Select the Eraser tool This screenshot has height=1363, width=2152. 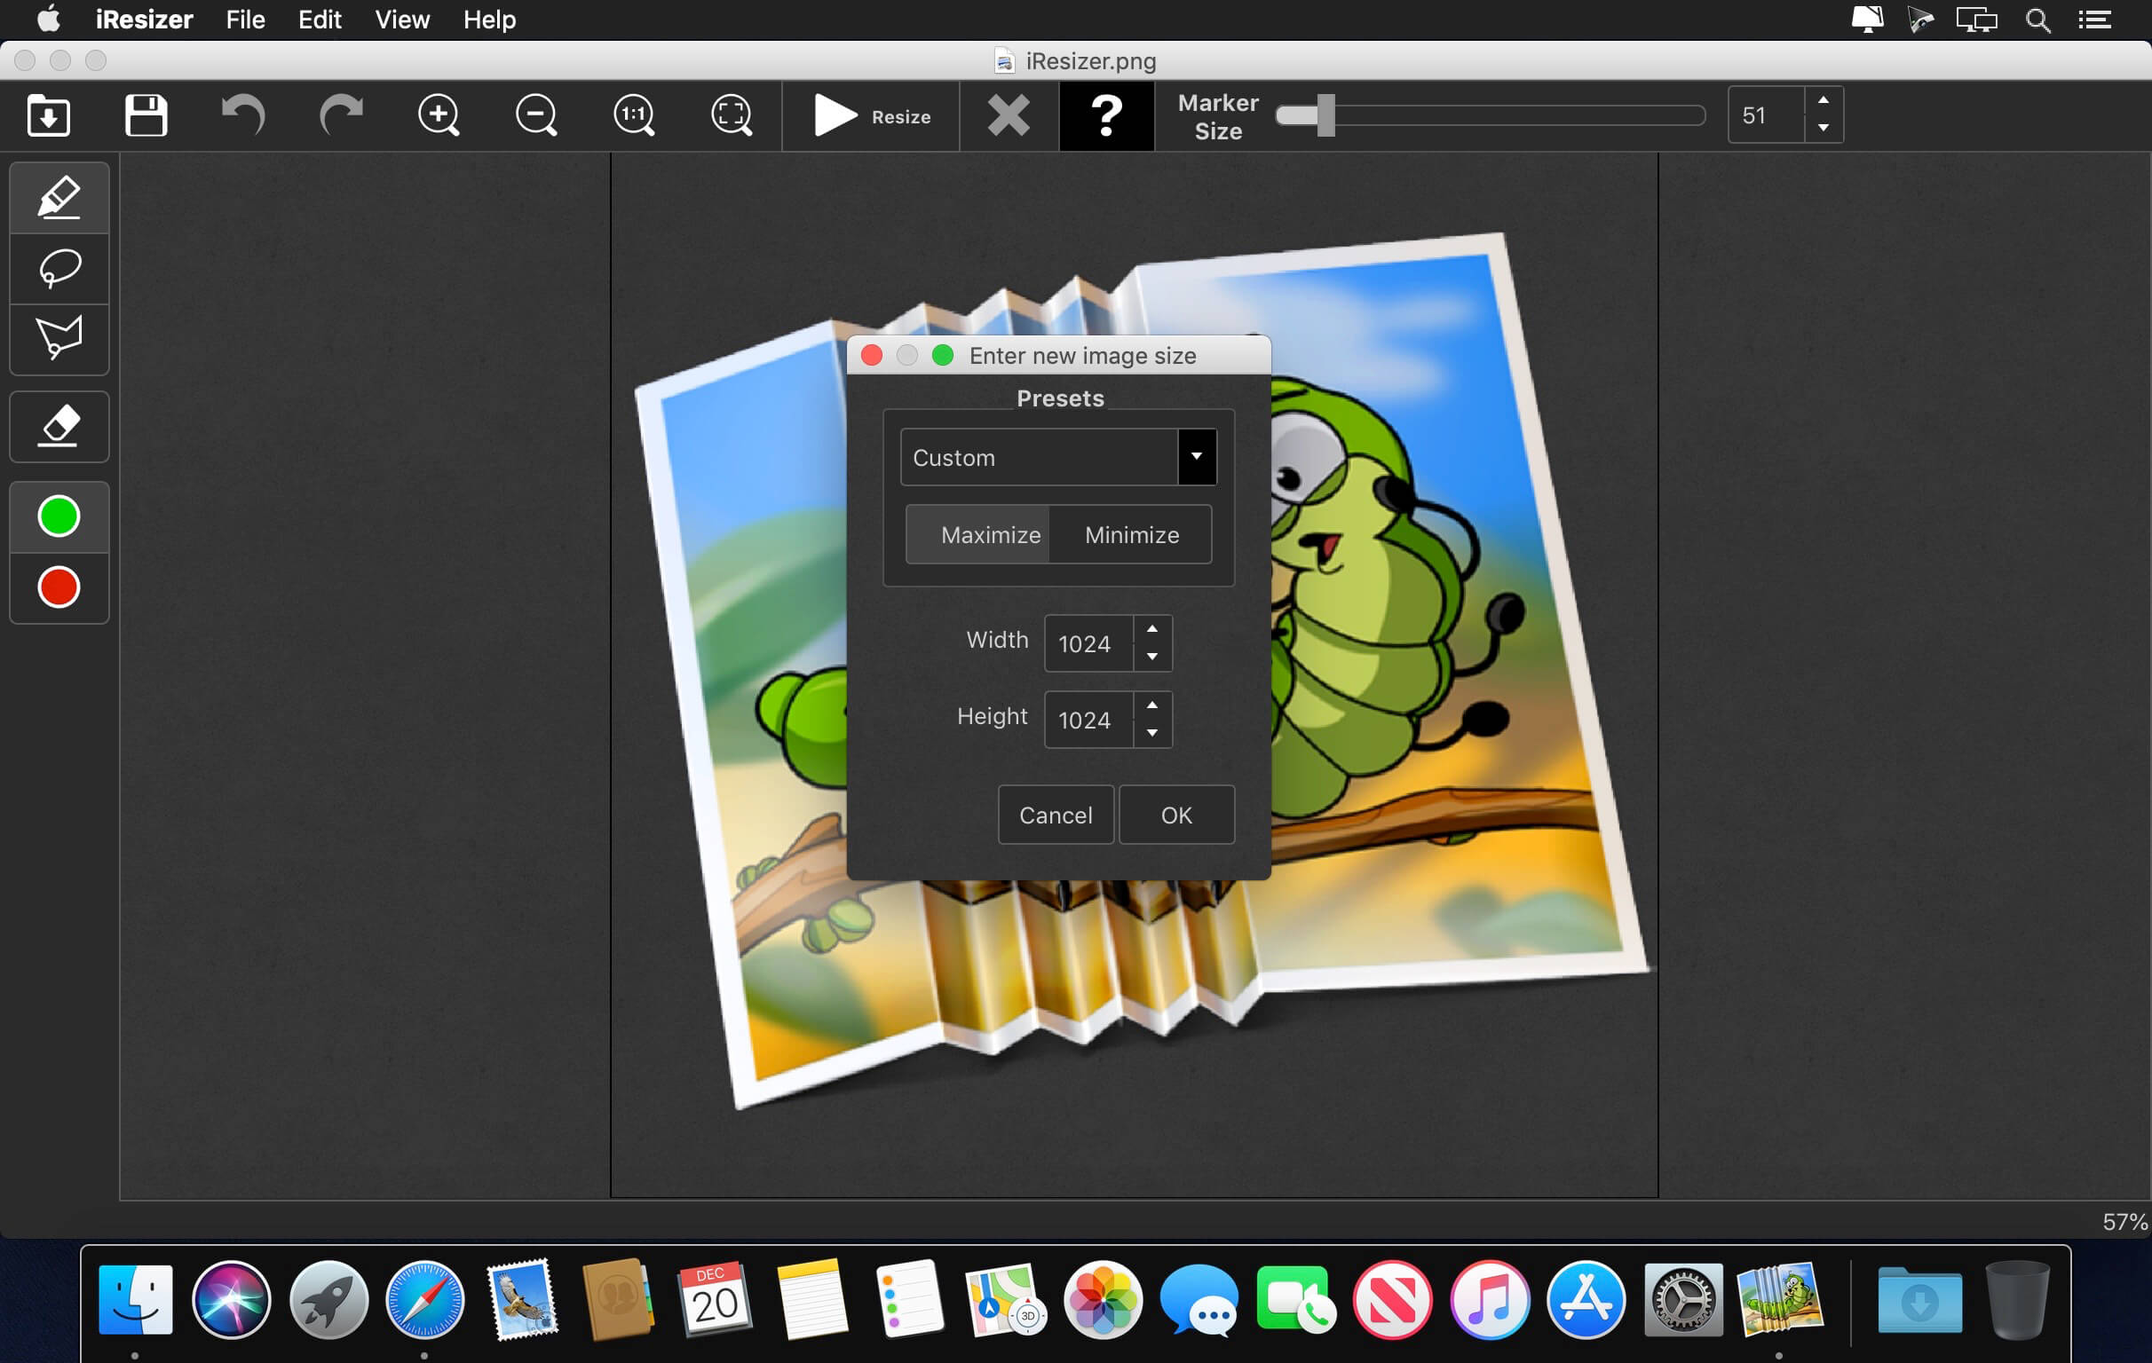pos(59,427)
